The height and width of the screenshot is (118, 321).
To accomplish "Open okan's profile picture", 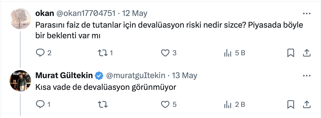I will point(19,18).
